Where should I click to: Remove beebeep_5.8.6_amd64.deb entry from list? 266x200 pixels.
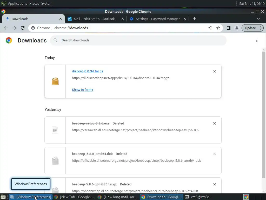[x=214, y=154]
